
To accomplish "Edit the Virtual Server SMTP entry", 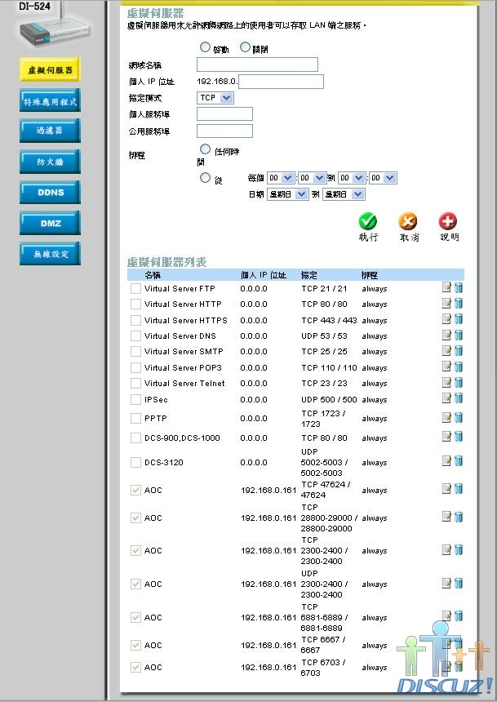I will 446,350.
